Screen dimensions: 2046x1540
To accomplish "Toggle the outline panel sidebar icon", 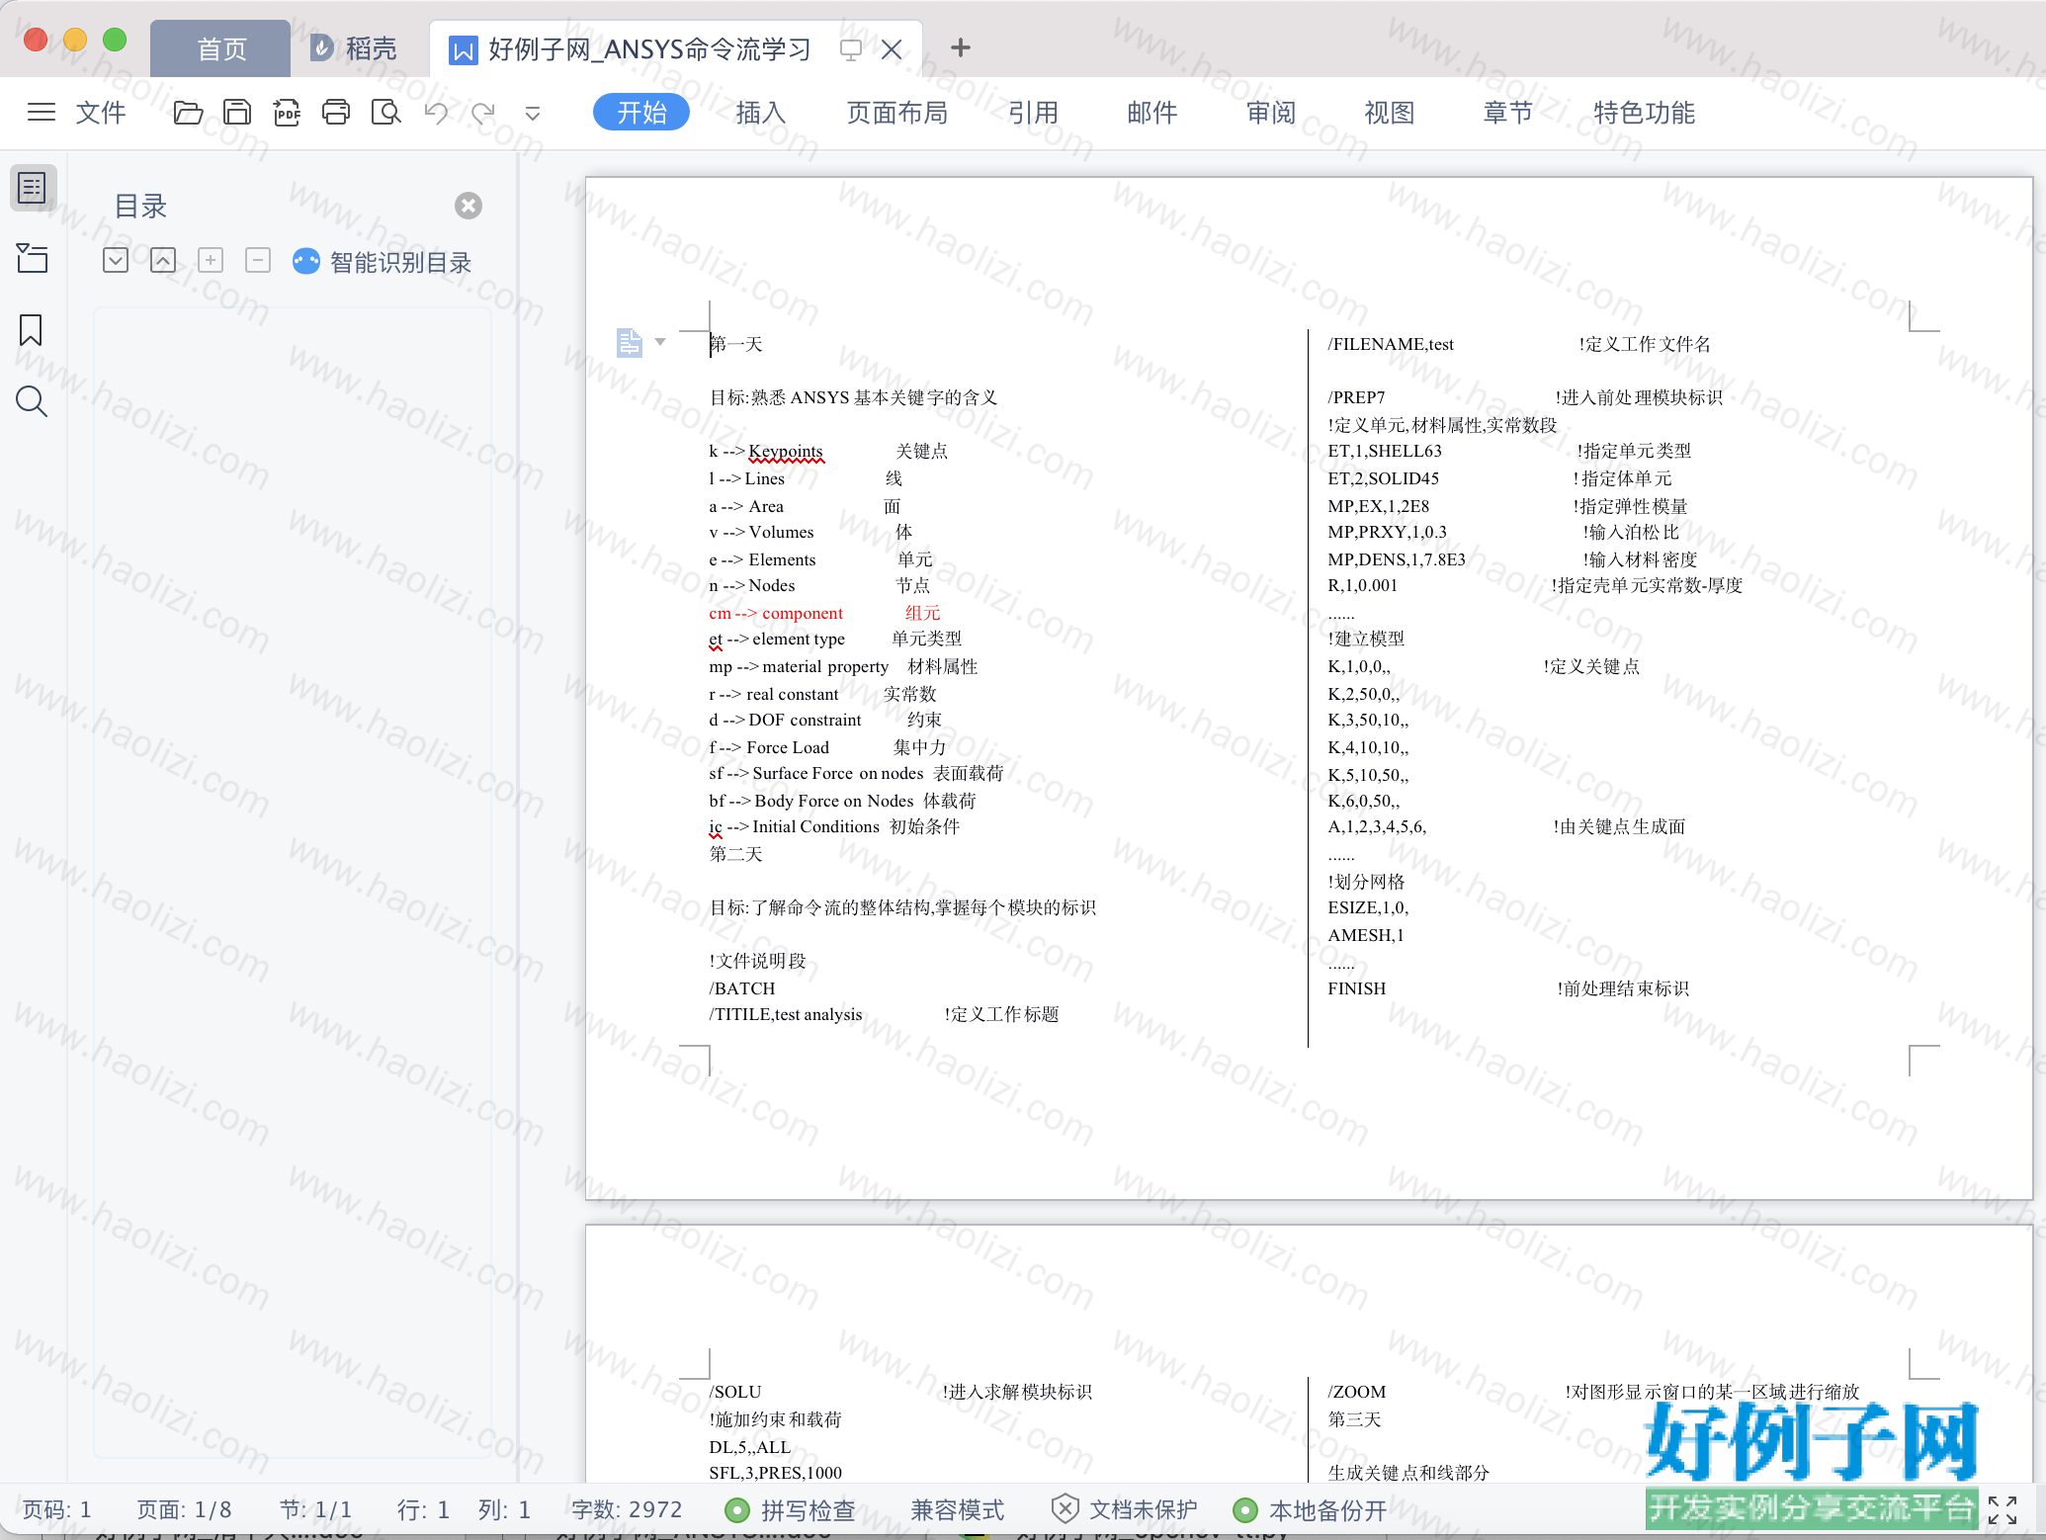I will 33,188.
